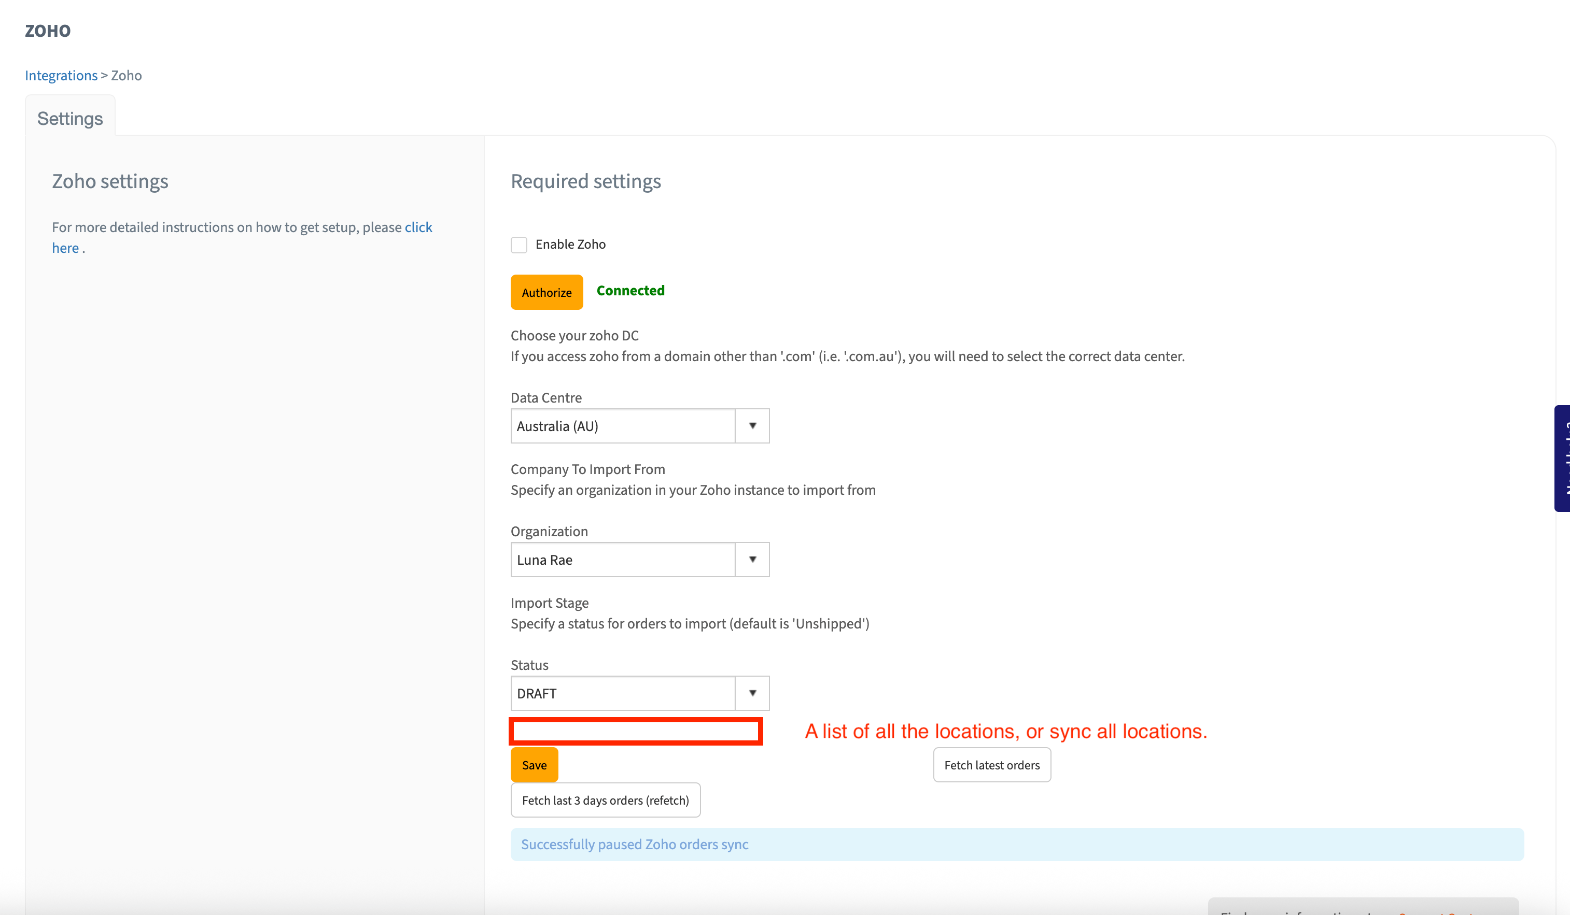Enable the Zoho checkbox
The height and width of the screenshot is (915, 1570).
coord(519,245)
